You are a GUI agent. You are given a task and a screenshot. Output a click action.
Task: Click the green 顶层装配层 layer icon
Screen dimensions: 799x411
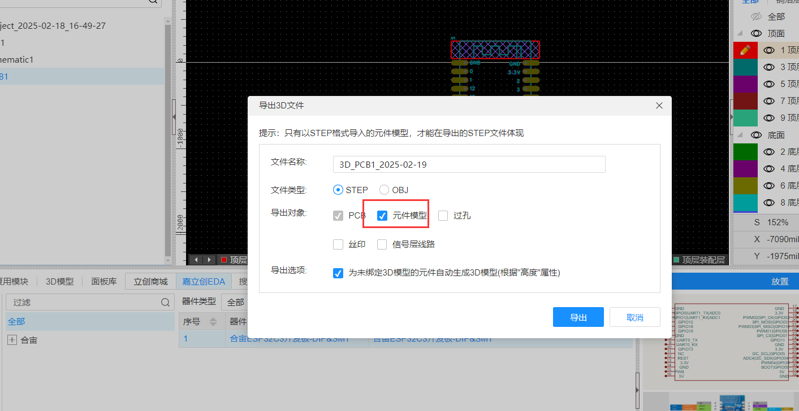[x=677, y=259]
